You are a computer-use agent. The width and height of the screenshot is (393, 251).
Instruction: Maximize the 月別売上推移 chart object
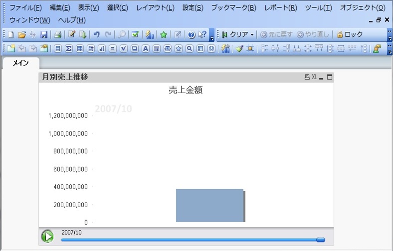pyautogui.click(x=330, y=77)
